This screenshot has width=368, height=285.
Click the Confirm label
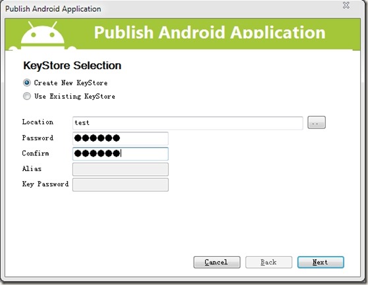tap(36, 153)
